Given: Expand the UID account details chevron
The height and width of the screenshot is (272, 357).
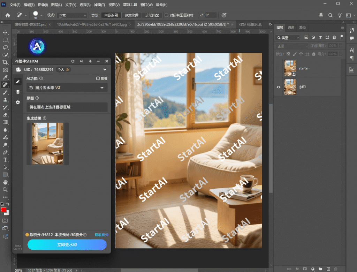Looking at the screenshot, I should coord(105,69).
